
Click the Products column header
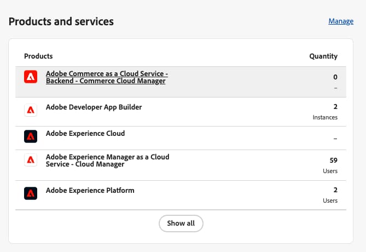click(x=38, y=56)
